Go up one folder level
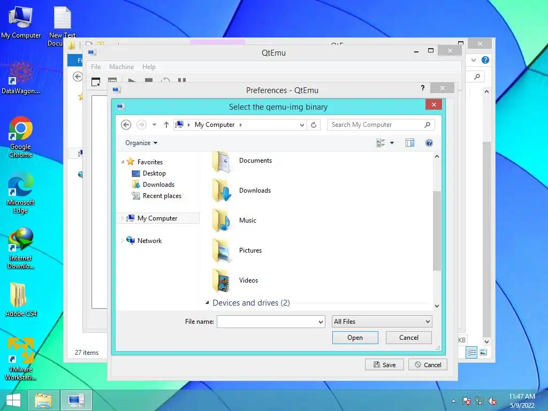 tap(166, 125)
